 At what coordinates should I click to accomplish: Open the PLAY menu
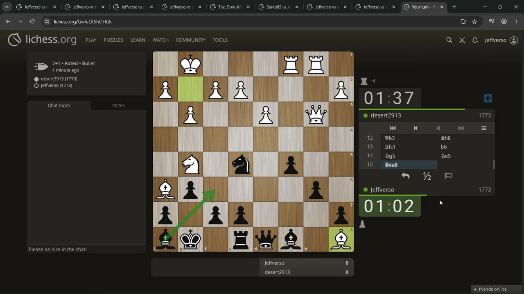[91, 40]
